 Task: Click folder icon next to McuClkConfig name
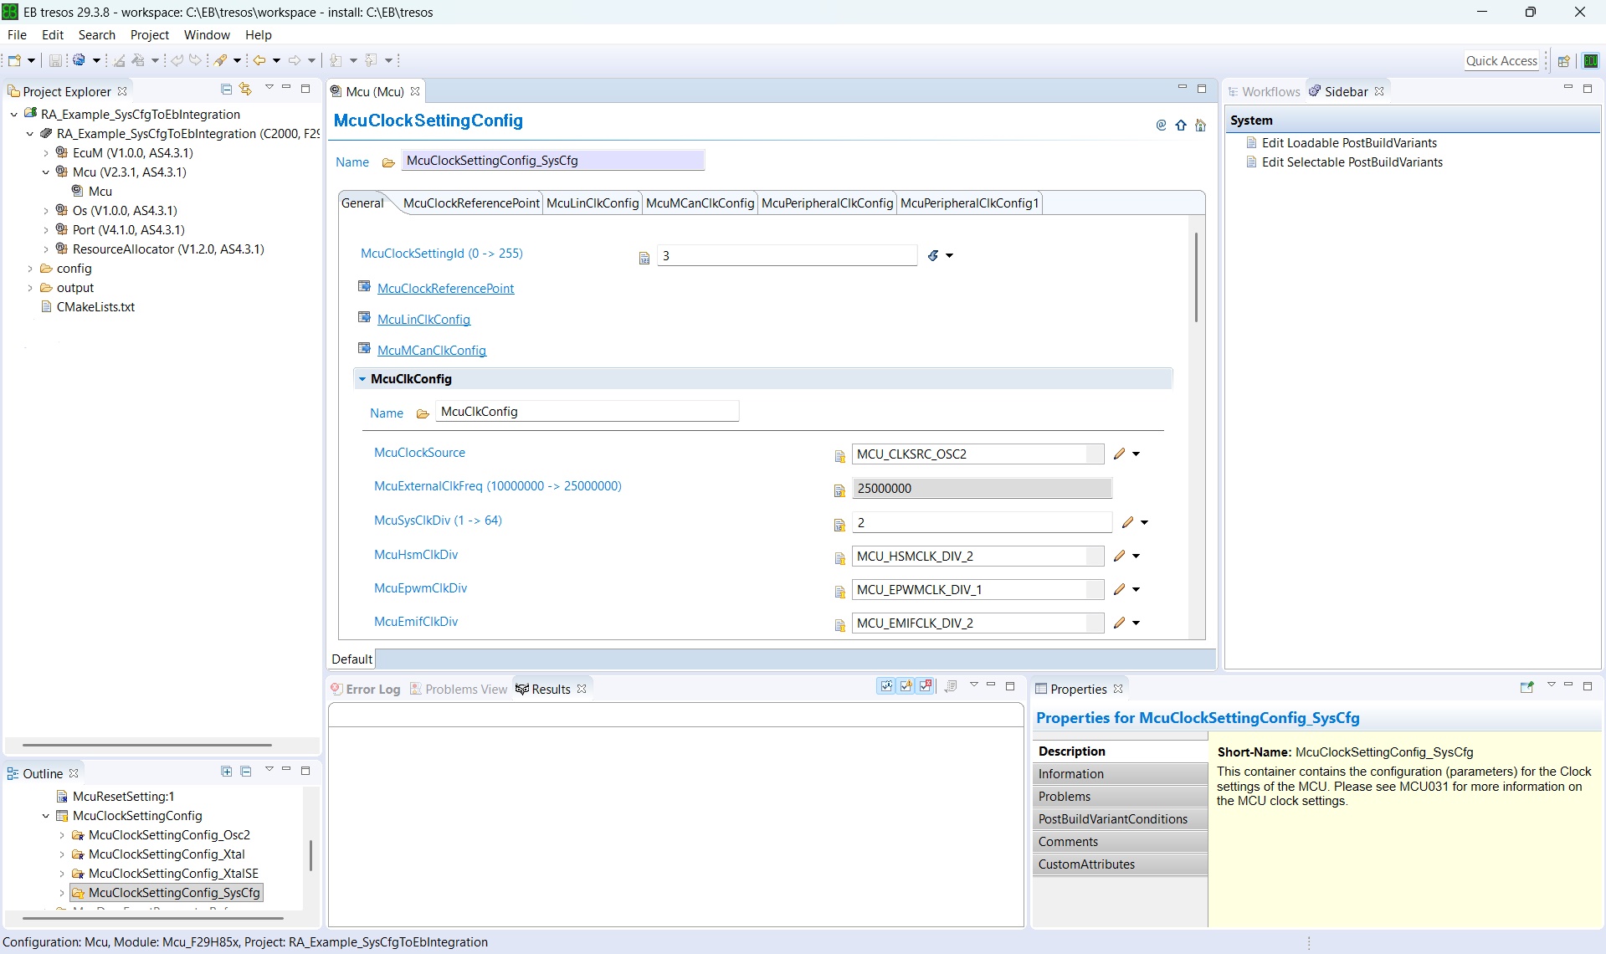coord(423,413)
